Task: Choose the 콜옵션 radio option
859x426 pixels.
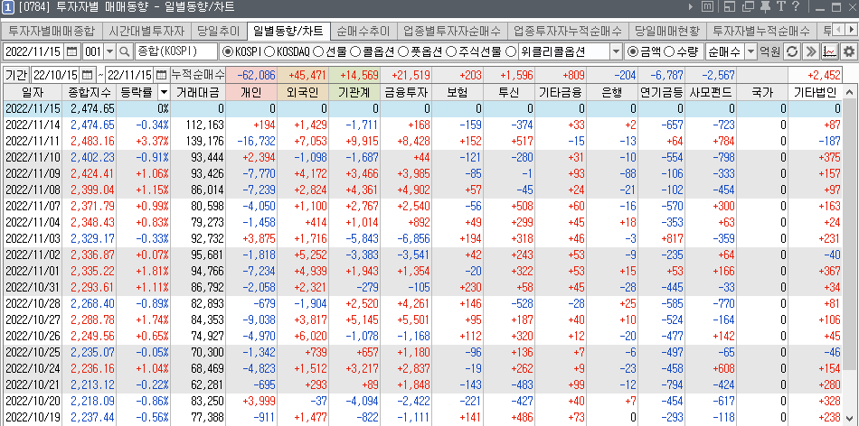Action: (x=354, y=51)
